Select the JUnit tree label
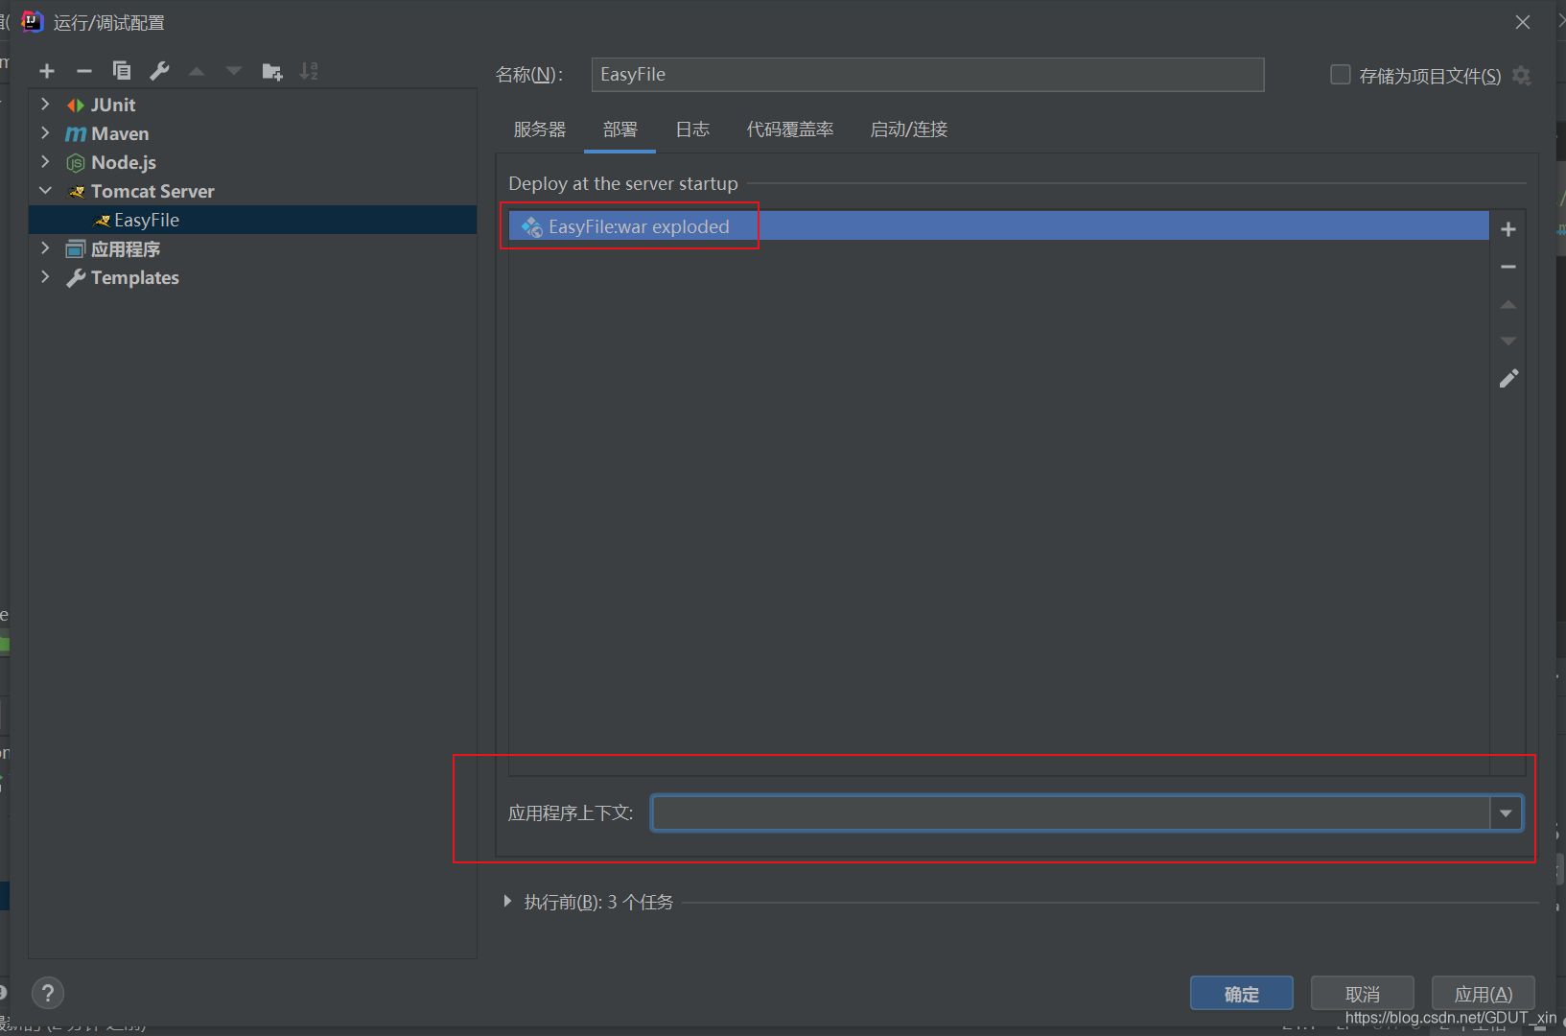 click(x=113, y=106)
